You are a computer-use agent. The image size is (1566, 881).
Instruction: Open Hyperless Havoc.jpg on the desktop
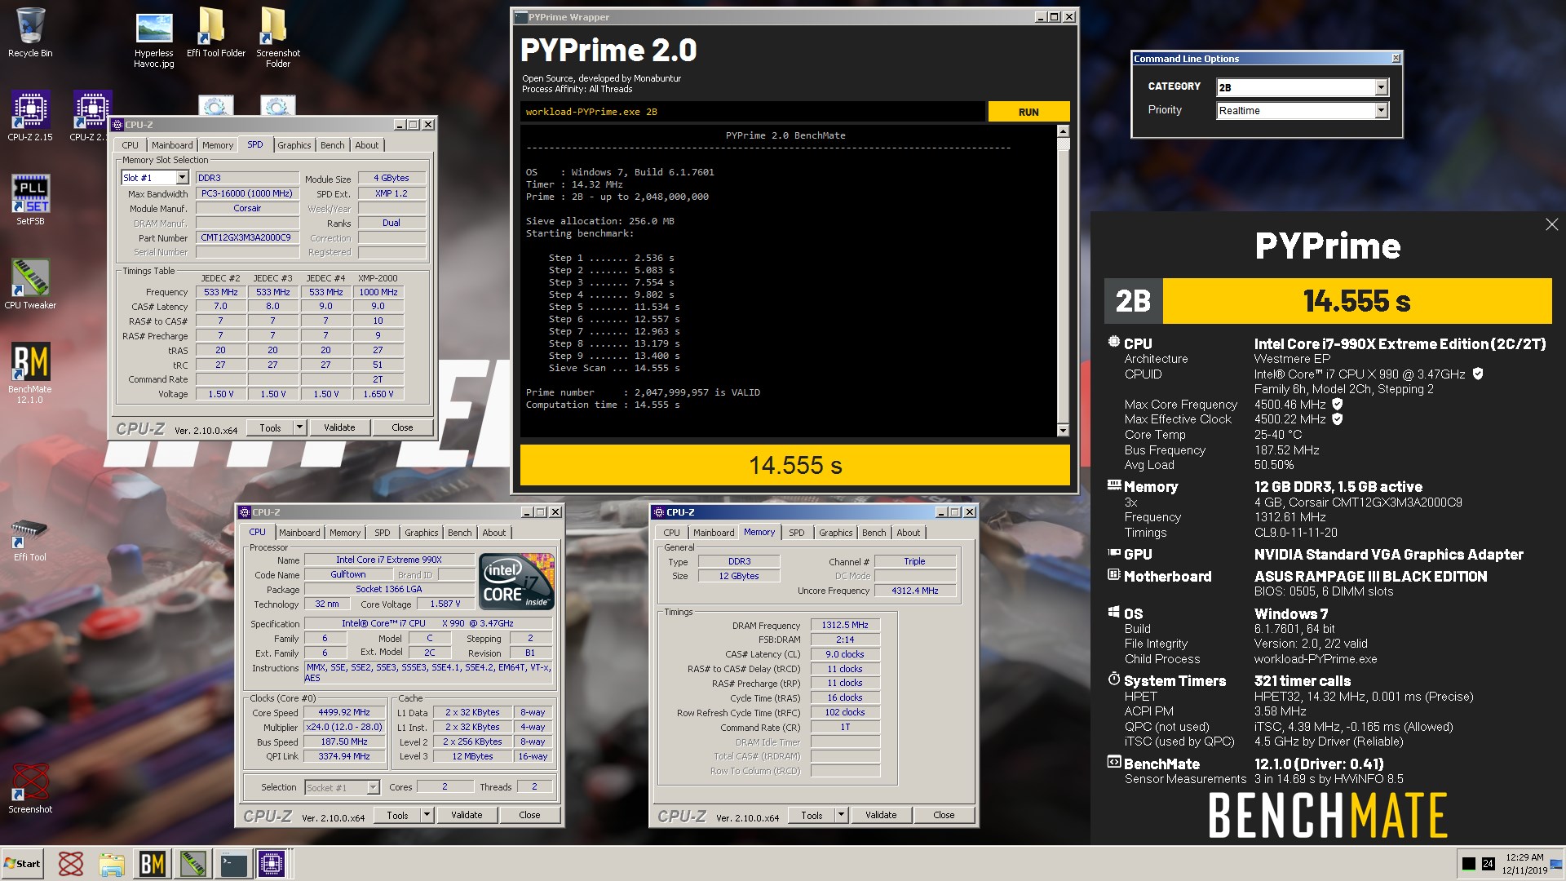154,39
